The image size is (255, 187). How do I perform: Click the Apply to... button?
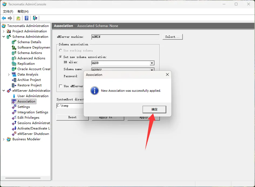108,118
